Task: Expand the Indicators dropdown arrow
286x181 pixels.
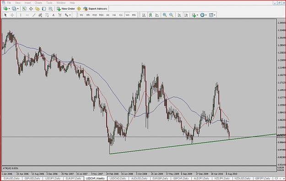Action: click(x=197, y=15)
